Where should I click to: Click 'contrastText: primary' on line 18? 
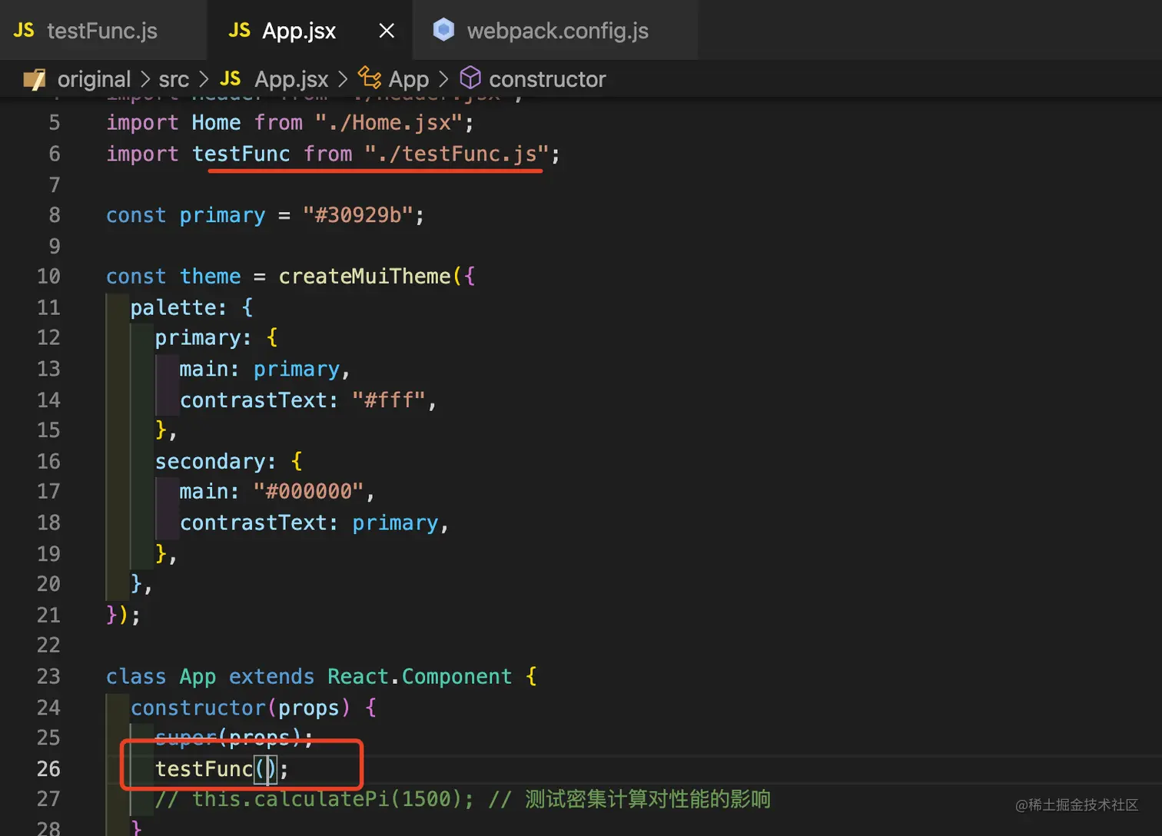309,522
